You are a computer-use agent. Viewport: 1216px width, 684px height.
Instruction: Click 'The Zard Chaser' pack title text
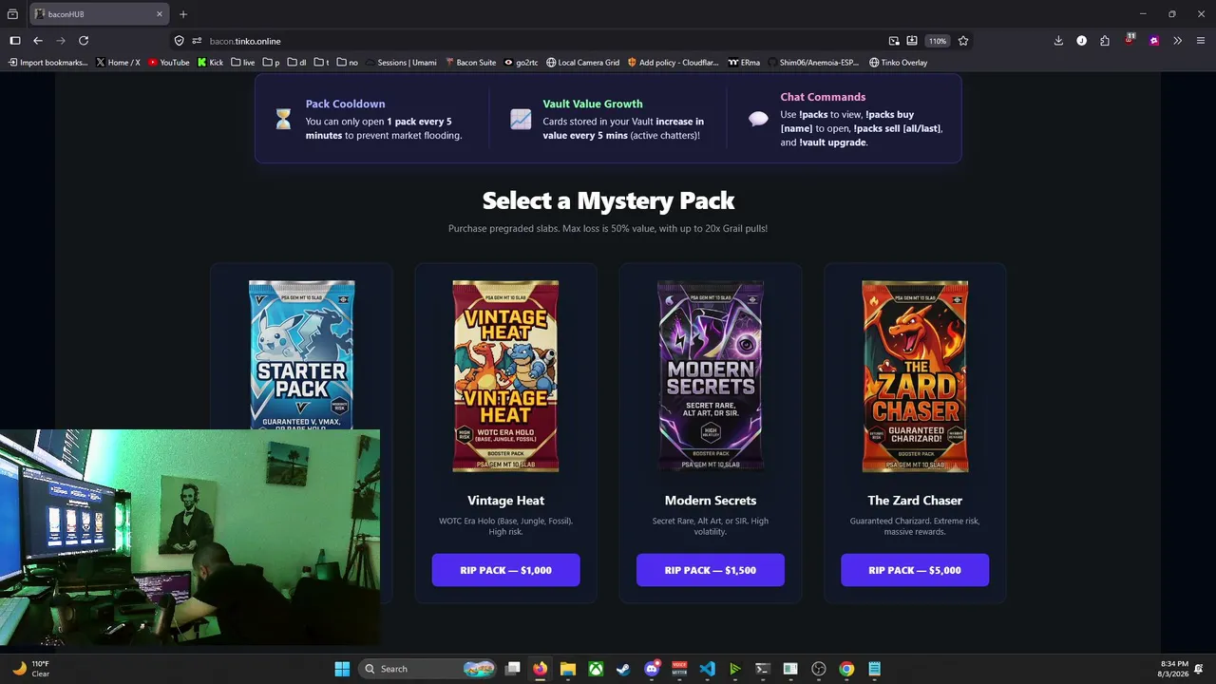pyautogui.click(x=915, y=501)
